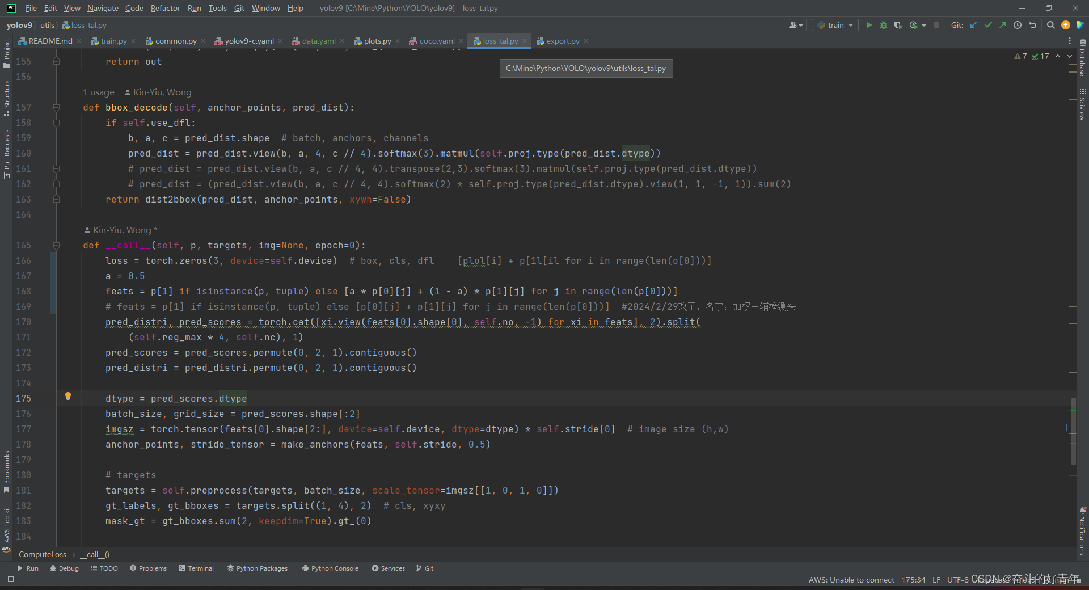1089x590 pixels.
Task: Open the Project tool window
Action: pos(6,53)
